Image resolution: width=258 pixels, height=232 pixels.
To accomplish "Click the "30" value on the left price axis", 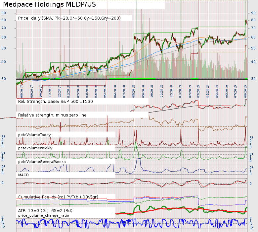I will 4,79.
